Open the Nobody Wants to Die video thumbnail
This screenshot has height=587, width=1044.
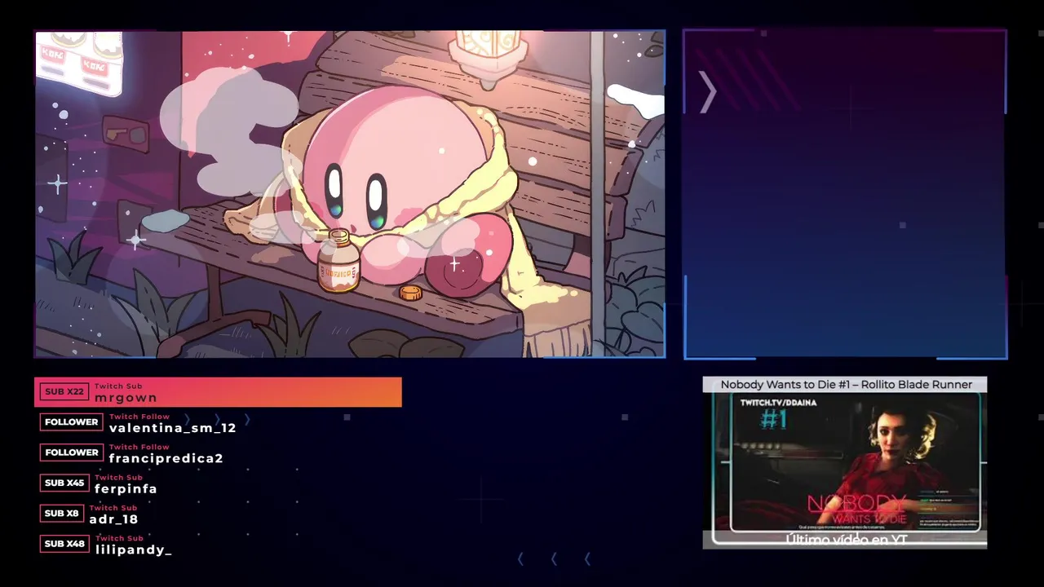pyautogui.click(x=845, y=462)
